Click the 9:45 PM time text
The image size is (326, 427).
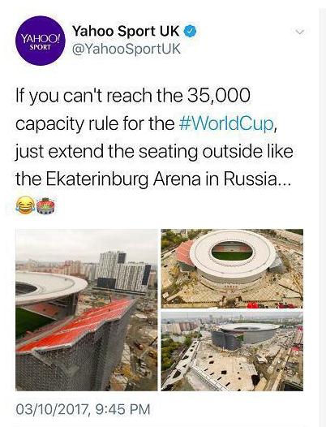[x=122, y=409]
